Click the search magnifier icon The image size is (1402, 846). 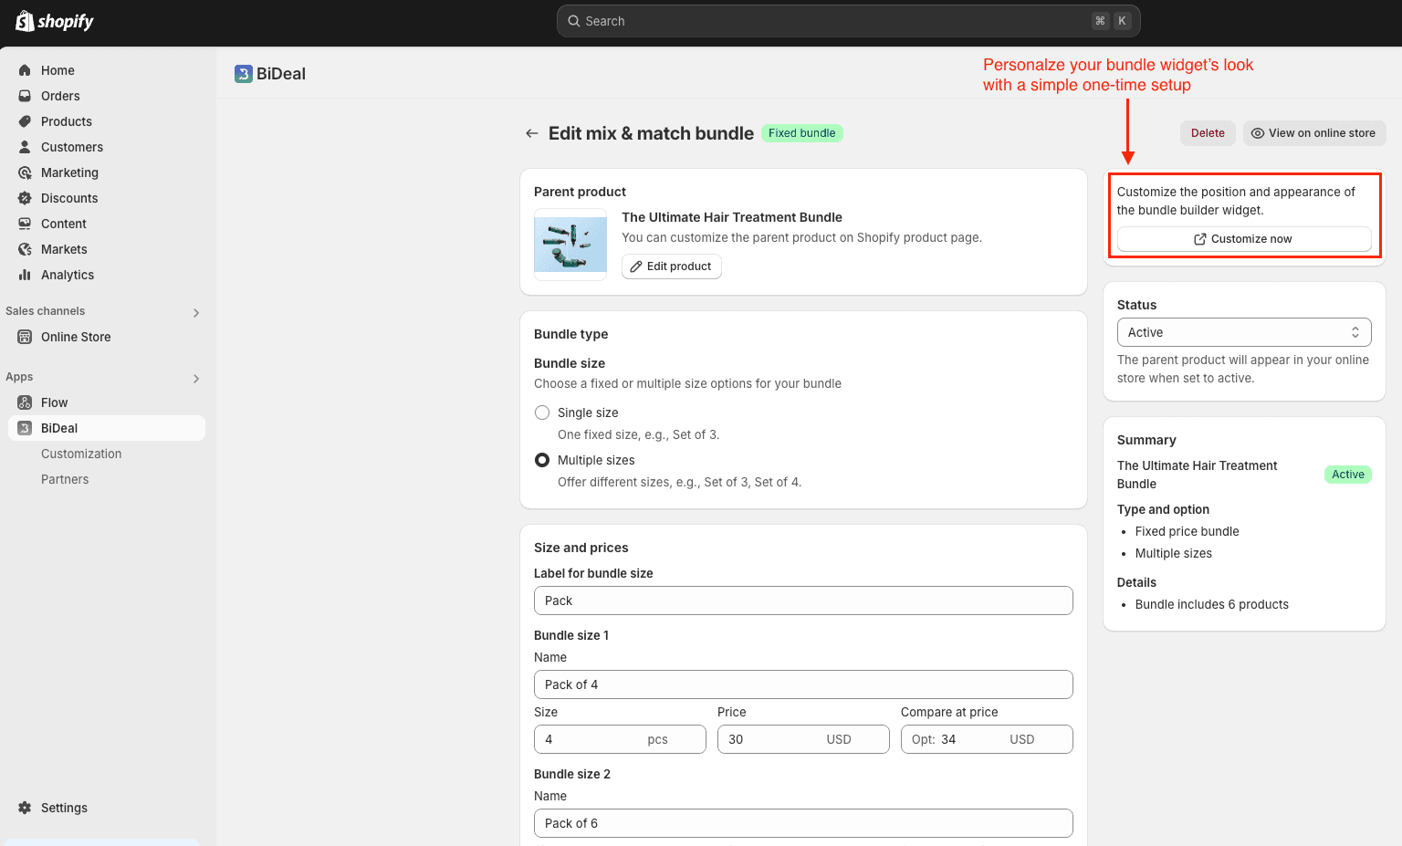tap(574, 21)
